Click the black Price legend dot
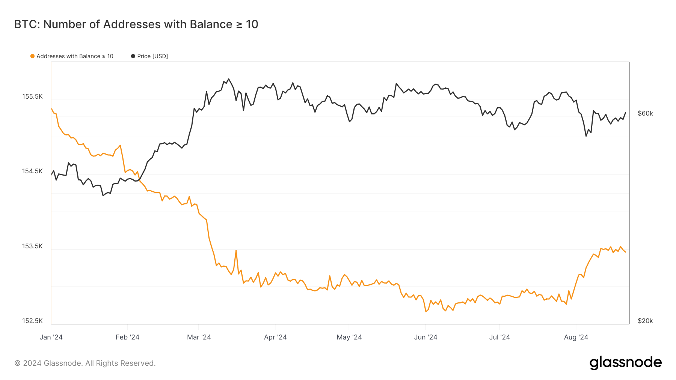 pyautogui.click(x=133, y=56)
